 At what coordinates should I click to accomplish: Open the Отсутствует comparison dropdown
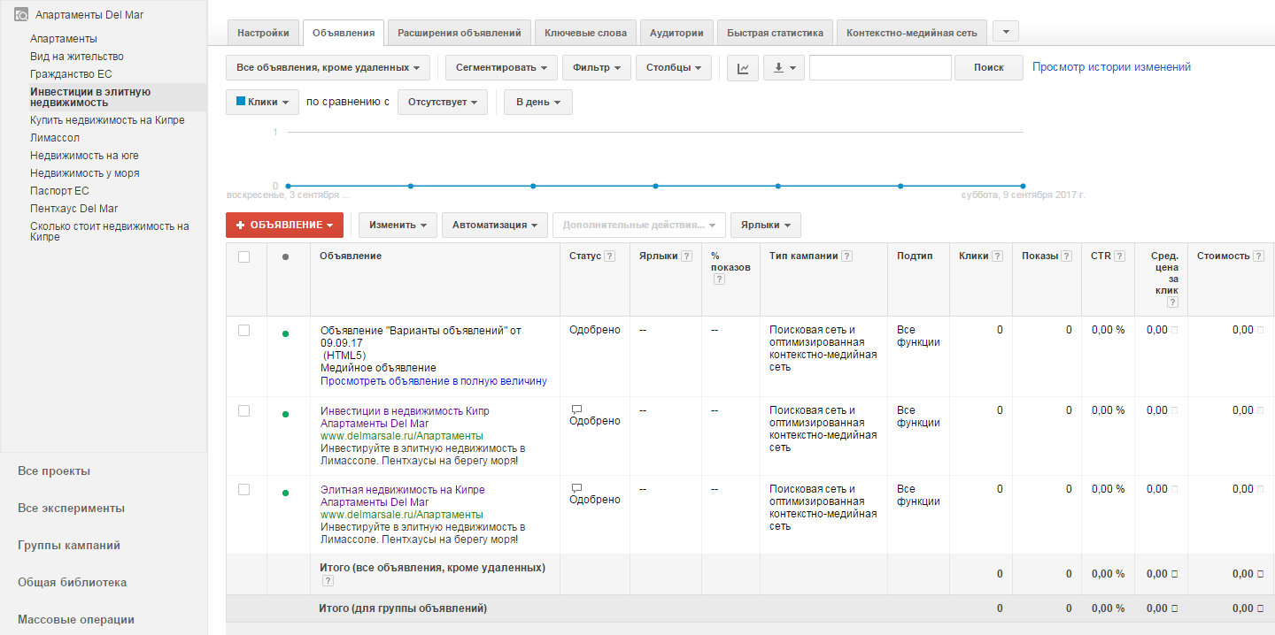pyautogui.click(x=443, y=102)
